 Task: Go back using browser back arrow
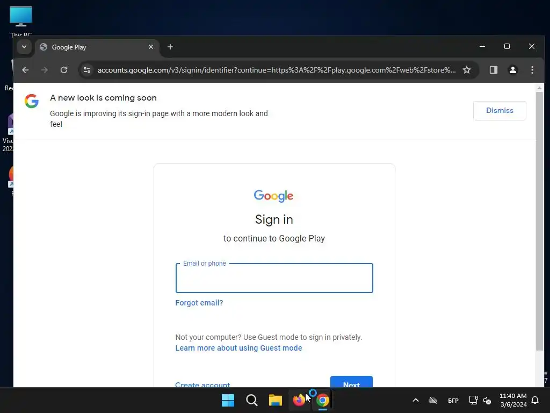(x=25, y=70)
